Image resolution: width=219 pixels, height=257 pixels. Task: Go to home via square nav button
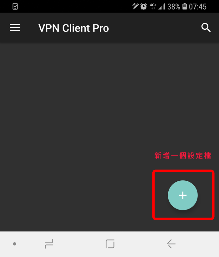tap(110, 244)
